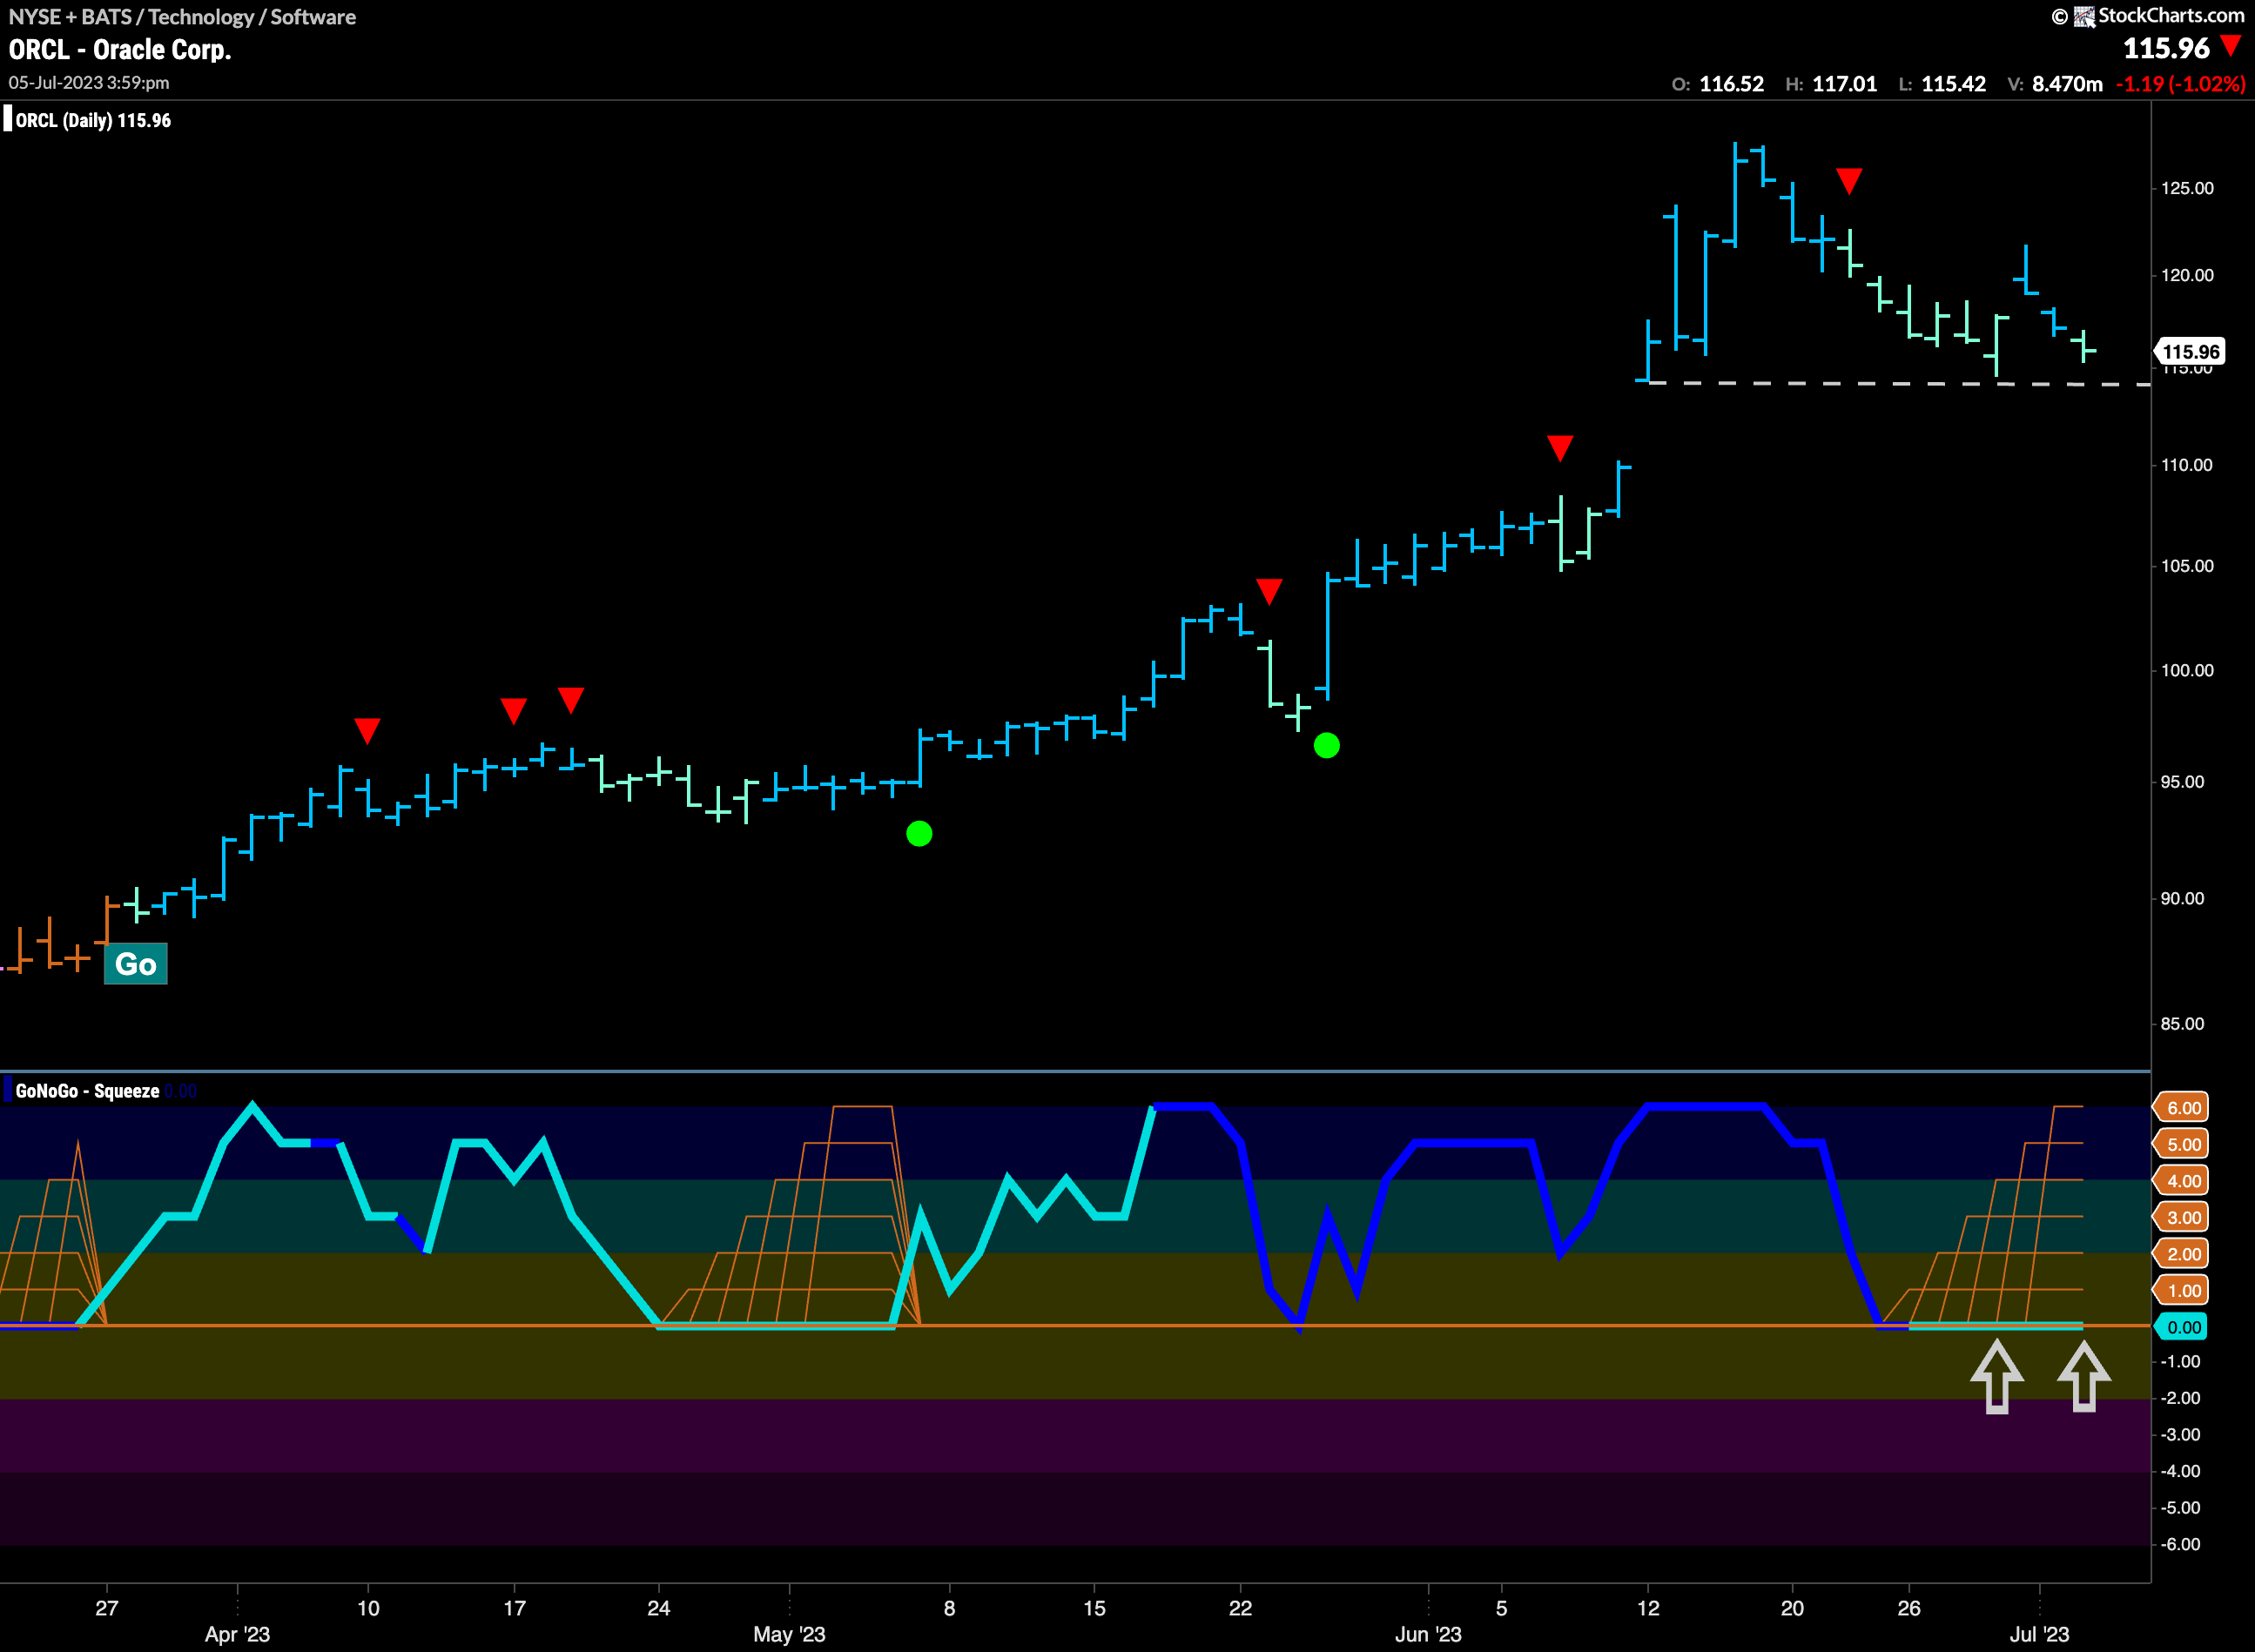Screen dimensions: 2255x1652
Task: Click the green circle below late May low
Action: 1327,745
